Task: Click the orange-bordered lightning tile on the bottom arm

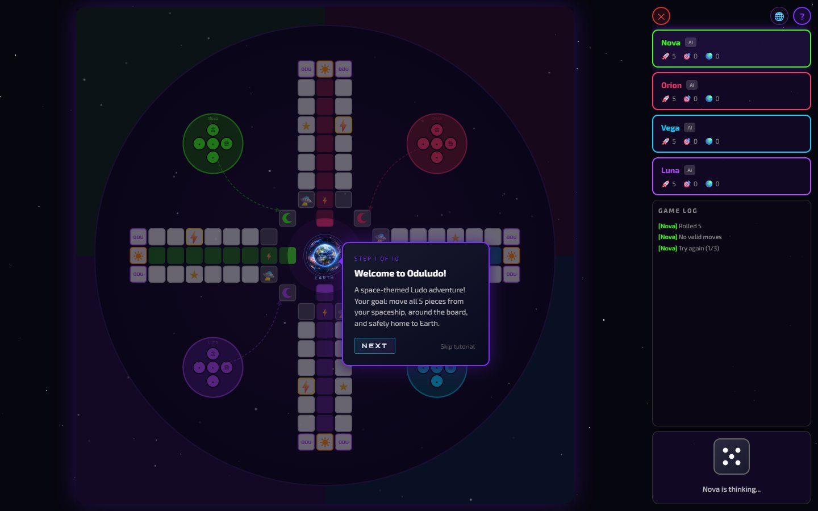Action: coord(306,386)
